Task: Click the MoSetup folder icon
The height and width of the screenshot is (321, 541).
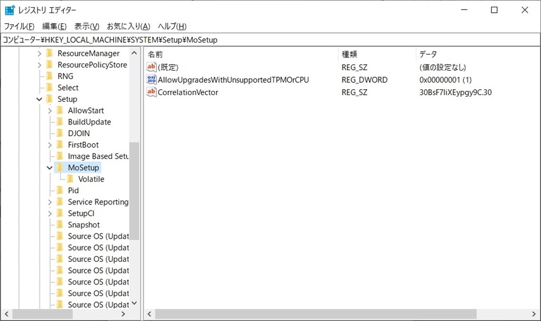Action: pyautogui.click(x=60, y=167)
